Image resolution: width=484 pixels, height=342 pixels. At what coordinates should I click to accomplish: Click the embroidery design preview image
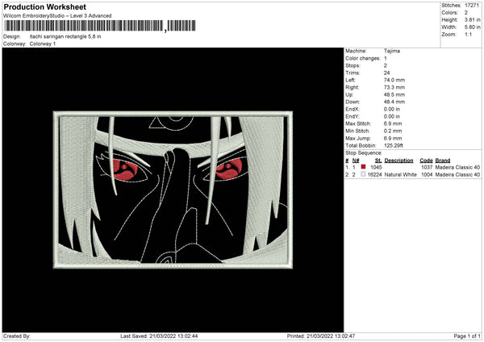click(173, 190)
